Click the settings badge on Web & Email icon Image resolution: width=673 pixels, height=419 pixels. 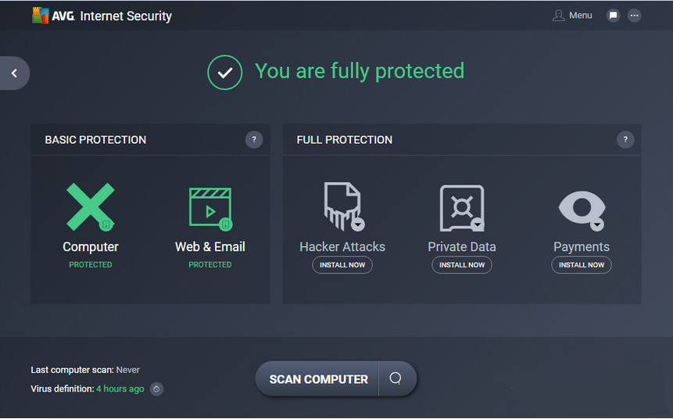pos(225,224)
